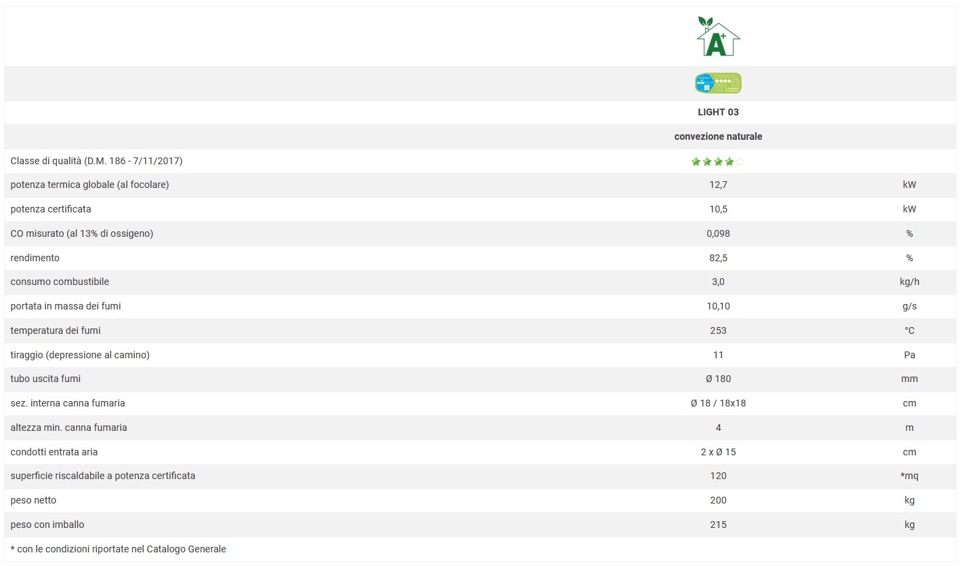Click the Catalogo Generale footnote text
960x570 pixels.
tap(118, 549)
